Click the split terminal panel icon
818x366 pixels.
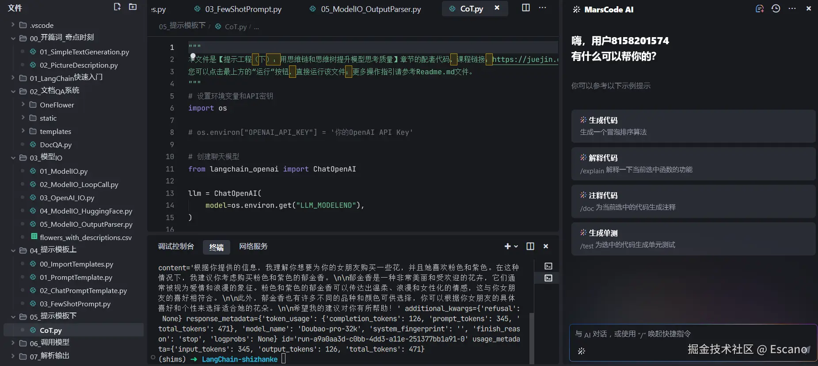click(530, 247)
